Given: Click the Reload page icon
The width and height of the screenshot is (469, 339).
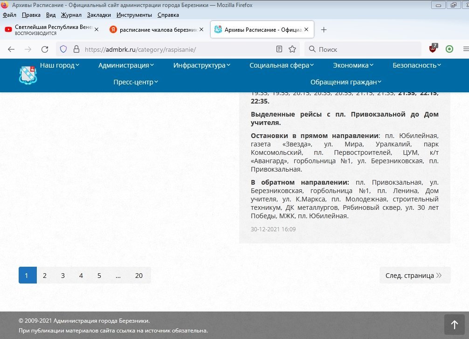Looking at the screenshot, I should click(45, 49).
